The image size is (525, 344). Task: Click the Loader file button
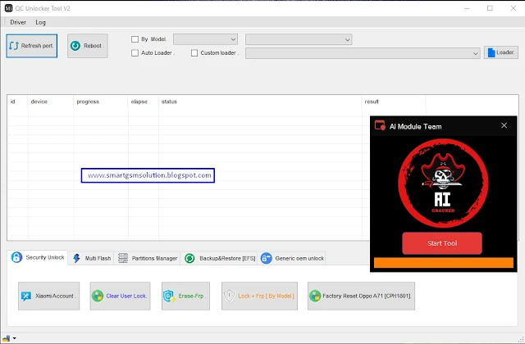click(x=501, y=52)
